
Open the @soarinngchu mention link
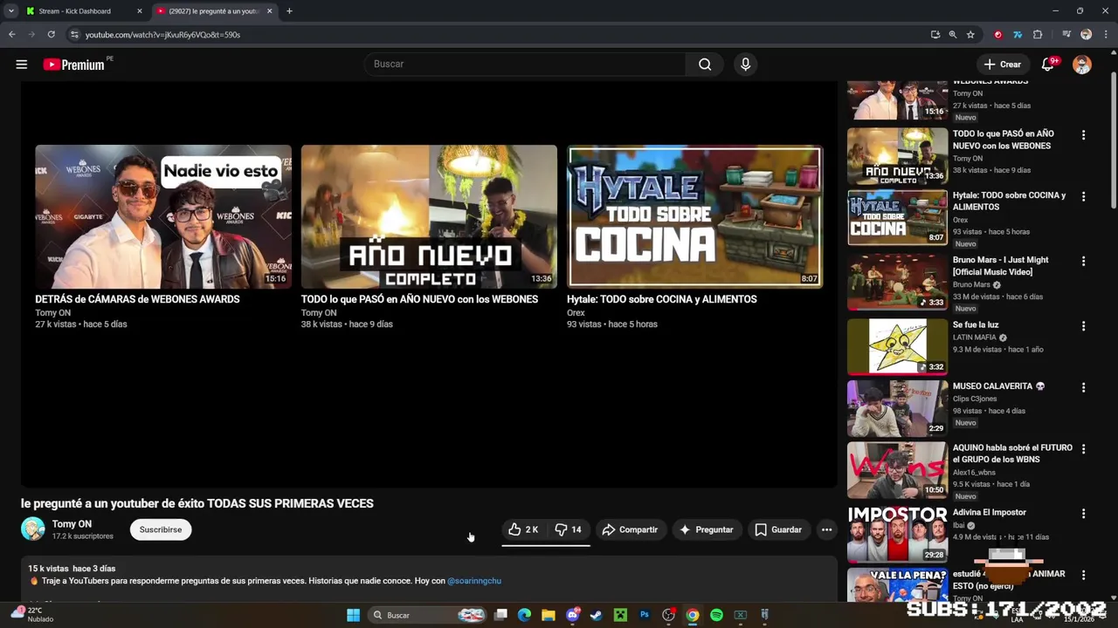pos(474,581)
